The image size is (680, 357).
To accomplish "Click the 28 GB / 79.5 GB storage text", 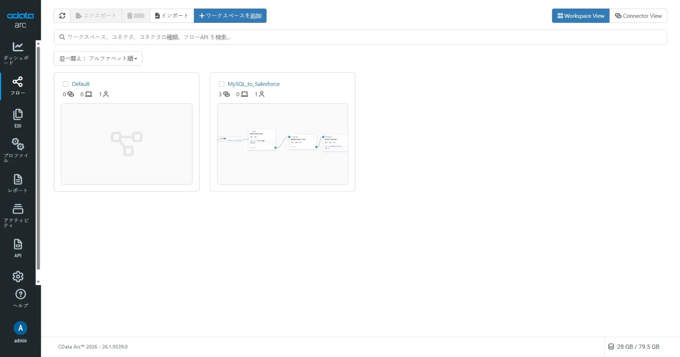I will 638,347.
